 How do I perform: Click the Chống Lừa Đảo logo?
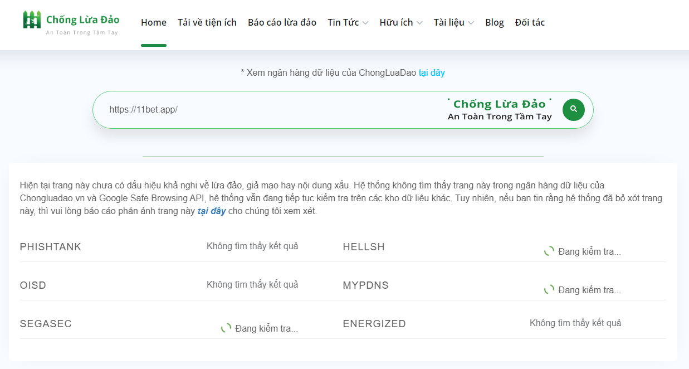click(x=71, y=22)
